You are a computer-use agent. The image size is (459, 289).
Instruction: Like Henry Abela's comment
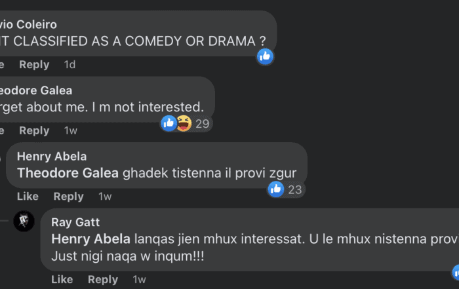click(x=28, y=196)
